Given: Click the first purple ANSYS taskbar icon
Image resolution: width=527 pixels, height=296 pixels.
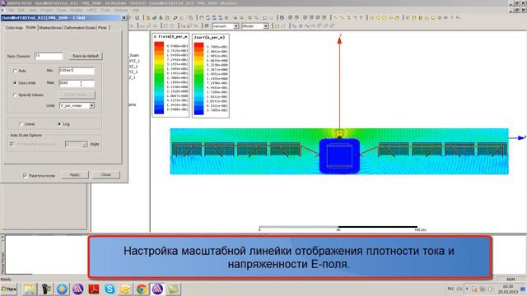Looking at the screenshot, I should coord(78,289).
